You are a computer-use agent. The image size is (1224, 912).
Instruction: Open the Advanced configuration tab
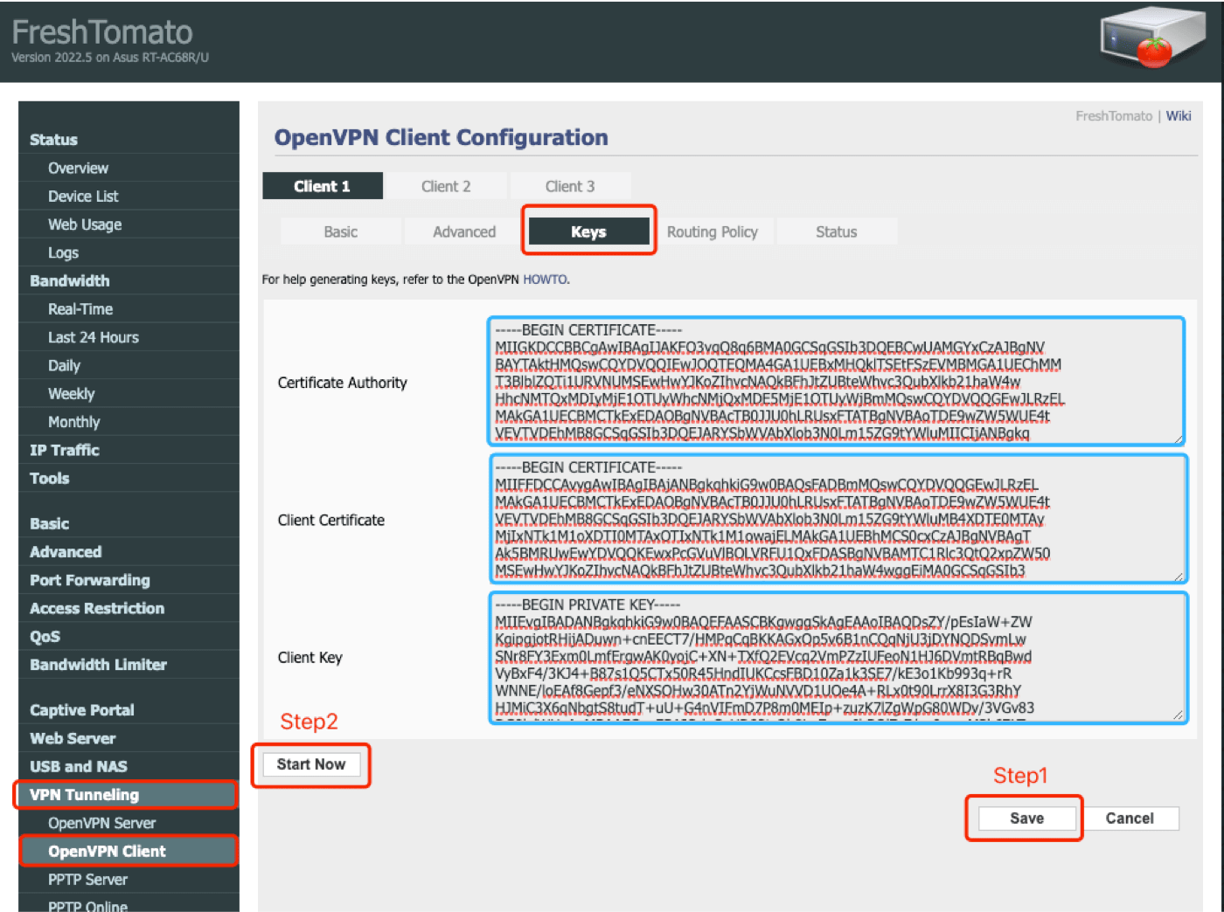[x=464, y=232]
